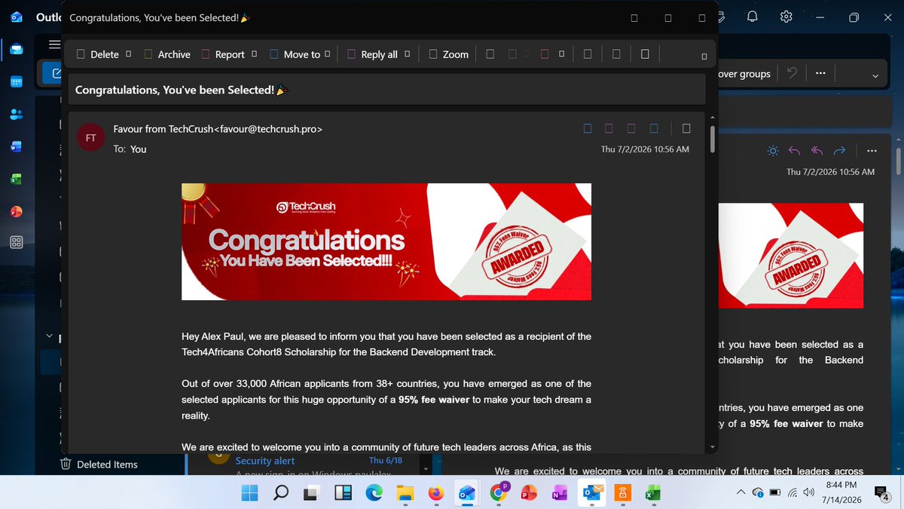Click Reply all in message toolbar
The image size is (904, 509).
point(371,54)
